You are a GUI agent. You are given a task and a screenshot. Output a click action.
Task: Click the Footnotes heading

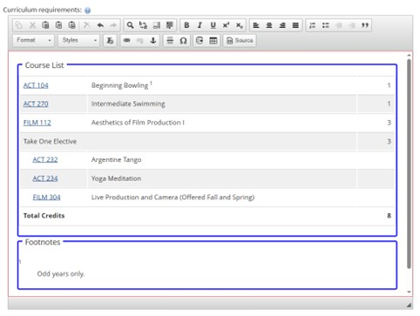coord(43,242)
